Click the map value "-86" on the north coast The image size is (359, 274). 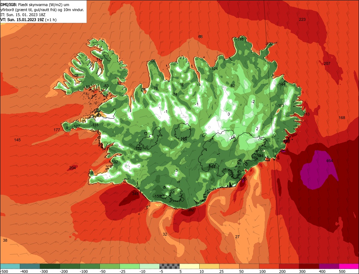click(x=153, y=61)
